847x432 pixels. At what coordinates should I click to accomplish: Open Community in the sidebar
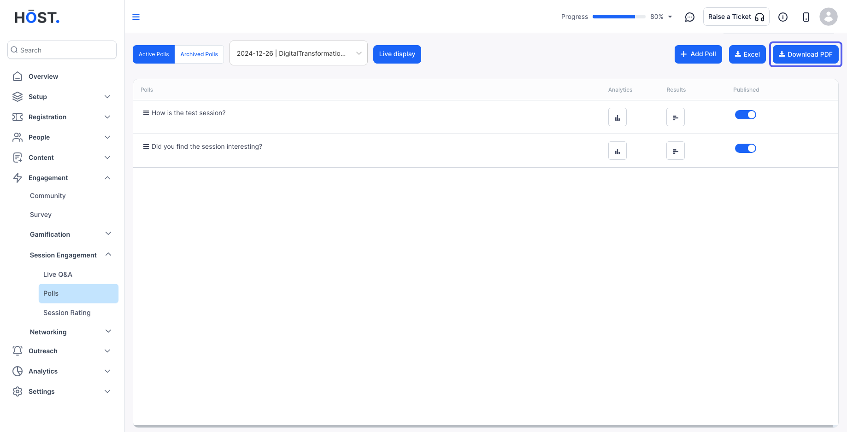[x=48, y=196]
